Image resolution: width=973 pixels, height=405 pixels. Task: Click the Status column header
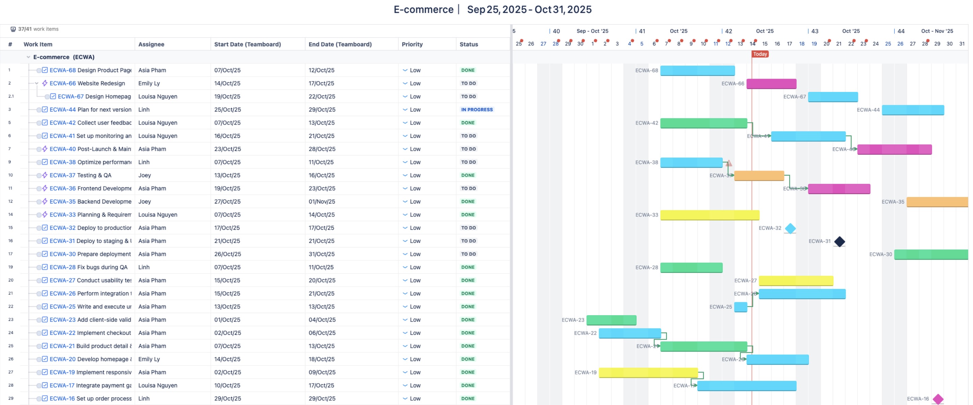click(x=469, y=44)
